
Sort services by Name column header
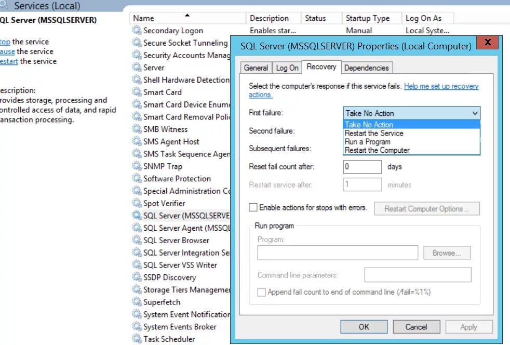(187, 18)
